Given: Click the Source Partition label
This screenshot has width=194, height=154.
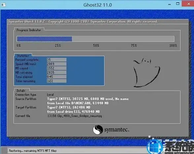Looking at the screenshot, I should click(26, 99).
